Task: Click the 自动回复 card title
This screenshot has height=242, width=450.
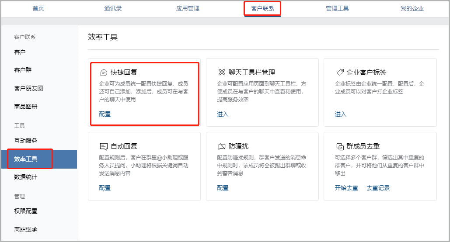Action: pos(124,146)
